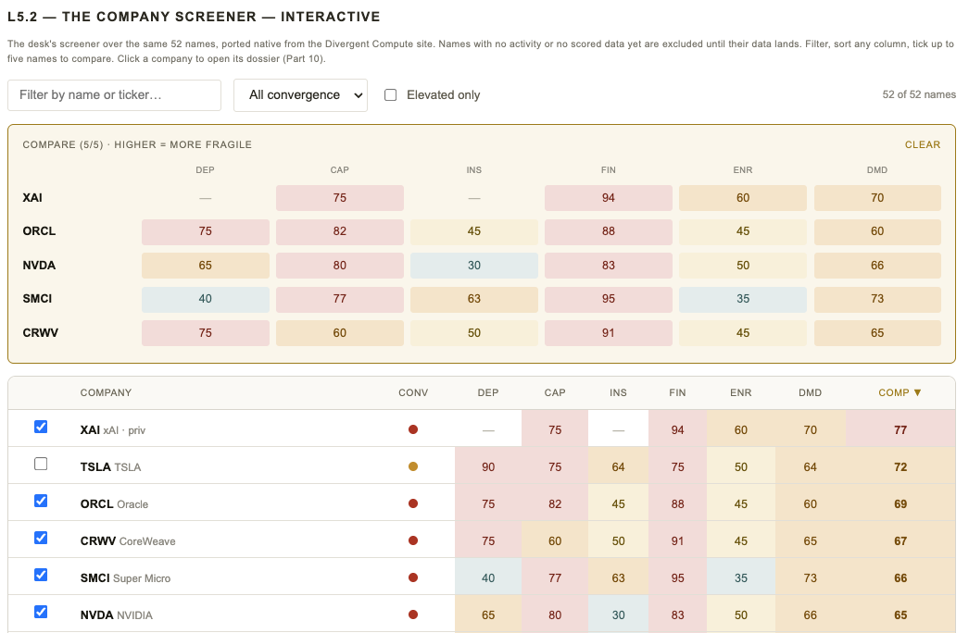
Task: Click the DMD column label in compare panel
Action: click(x=877, y=170)
